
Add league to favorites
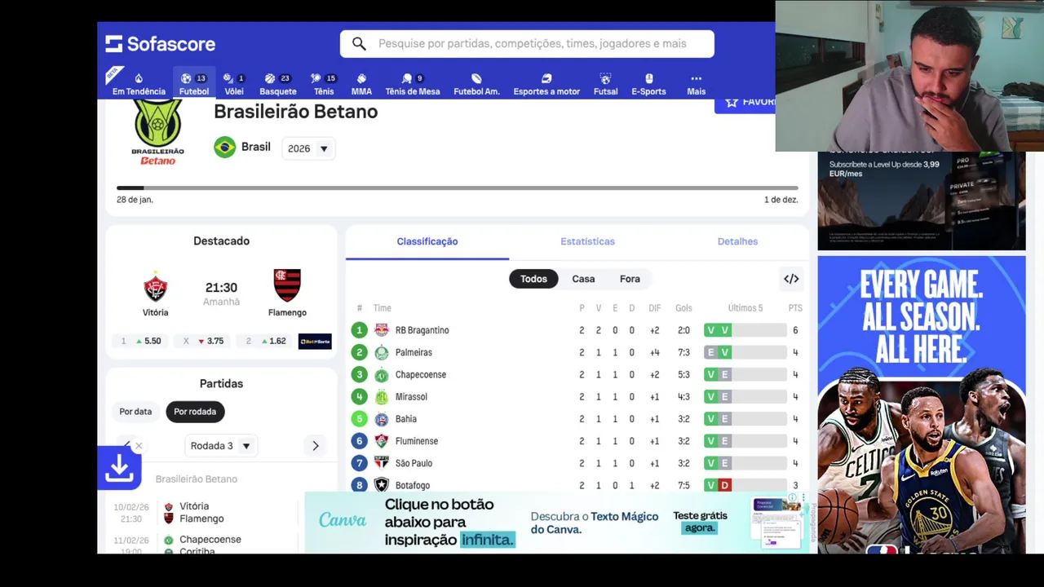click(745, 103)
